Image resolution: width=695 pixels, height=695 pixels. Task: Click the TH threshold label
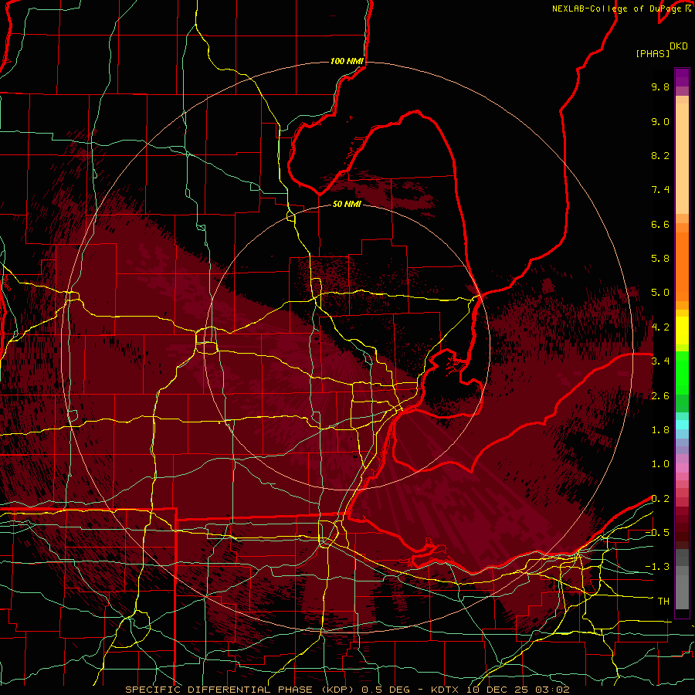tap(663, 602)
